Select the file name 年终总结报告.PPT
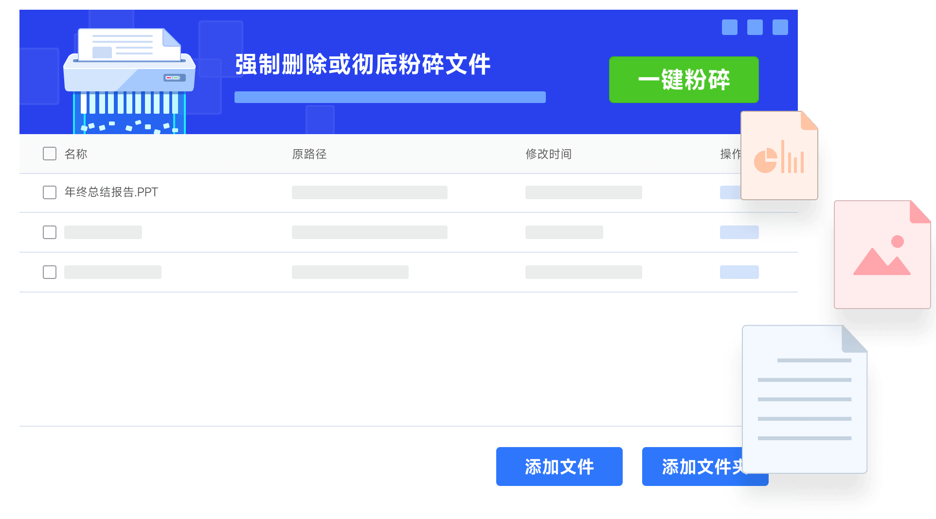This screenshot has height=519, width=936. [111, 192]
